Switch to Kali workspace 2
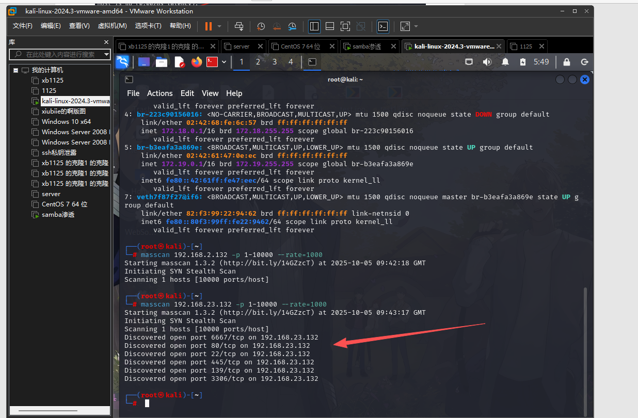The height and width of the screenshot is (418, 638). pyautogui.click(x=258, y=62)
